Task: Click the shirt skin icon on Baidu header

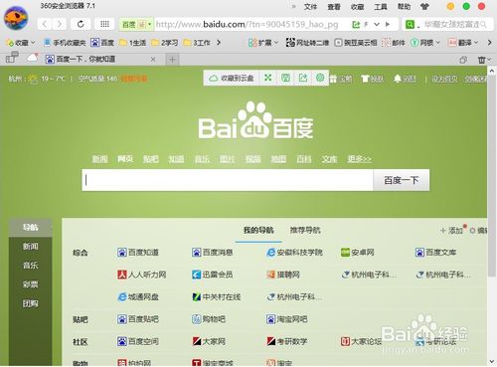Action: point(365,79)
